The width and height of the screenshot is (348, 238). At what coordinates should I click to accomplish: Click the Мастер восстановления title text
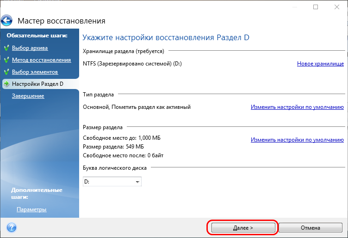pos(62,21)
